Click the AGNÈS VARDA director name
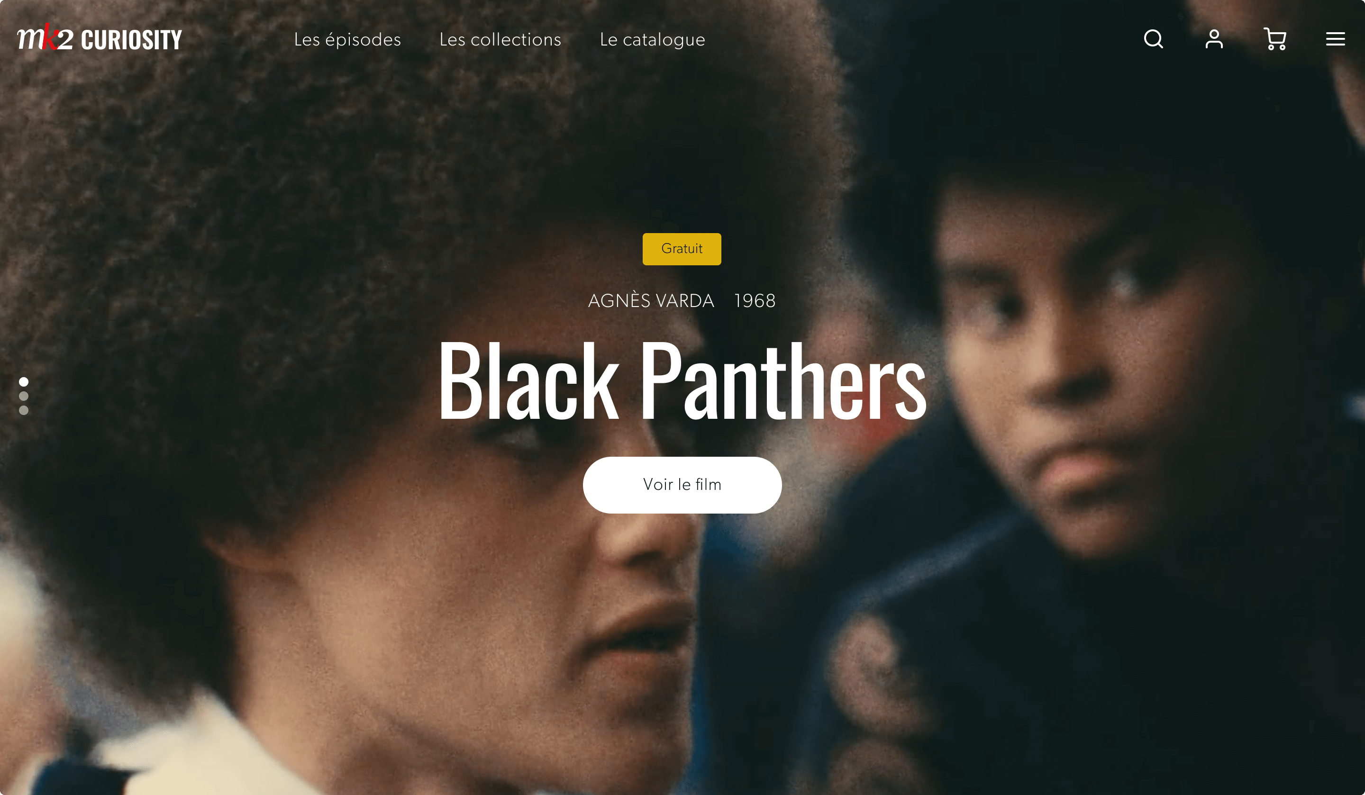Viewport: 1365px width, 795px height. (x=651, y=300)
